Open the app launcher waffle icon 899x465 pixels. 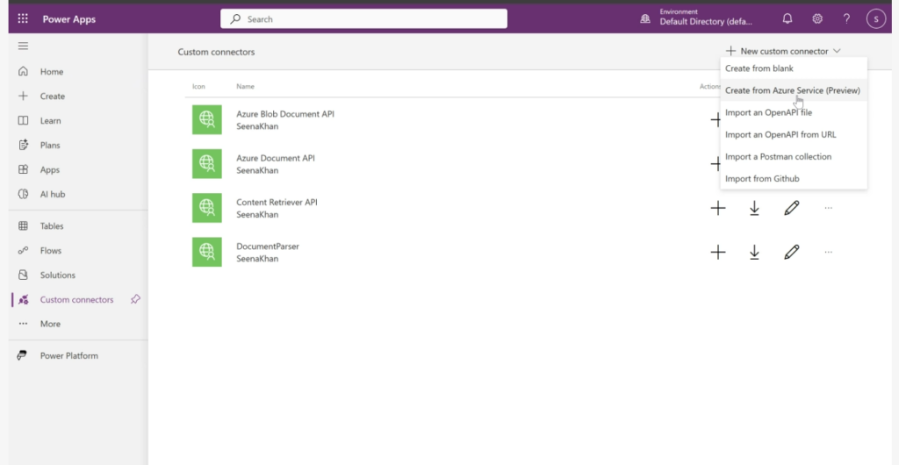[x=23, y=19]
